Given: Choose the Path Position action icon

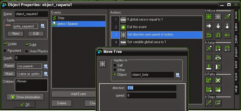Looking at the screenshot, I should pos(209,90).
